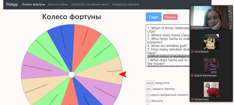Start spinning with the Старт button
The image size is (234, 105).
[154, 17]
